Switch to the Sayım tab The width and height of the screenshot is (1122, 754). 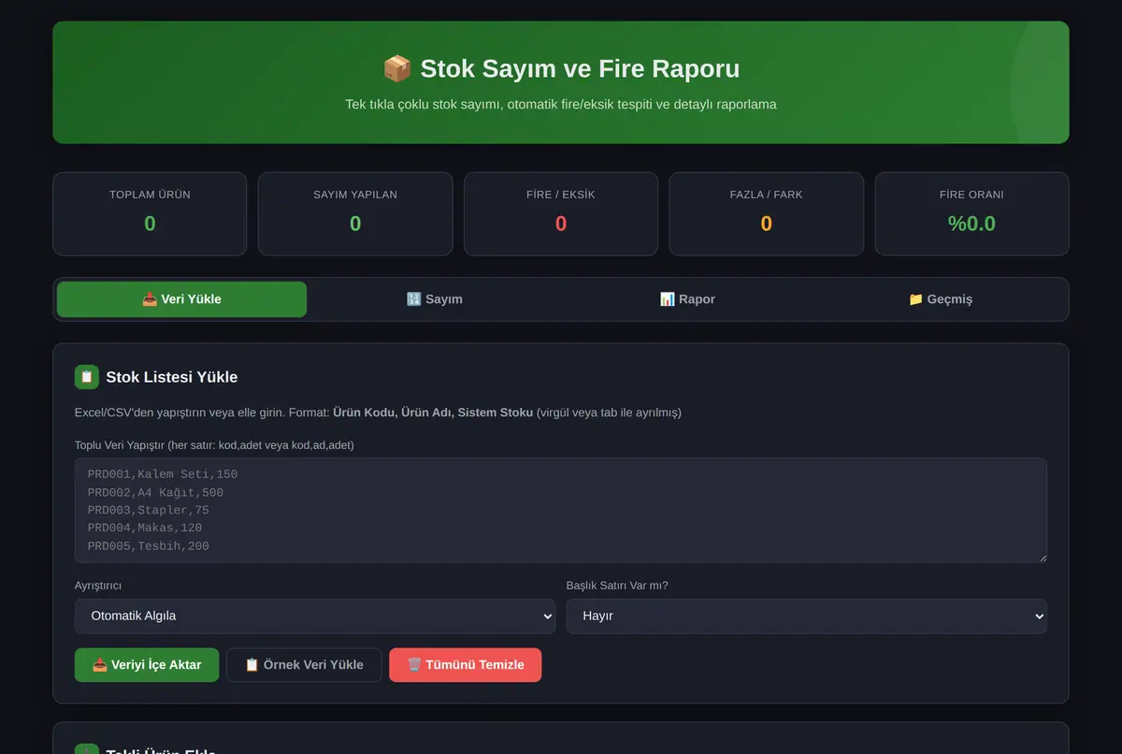click(x=435, y=299)
